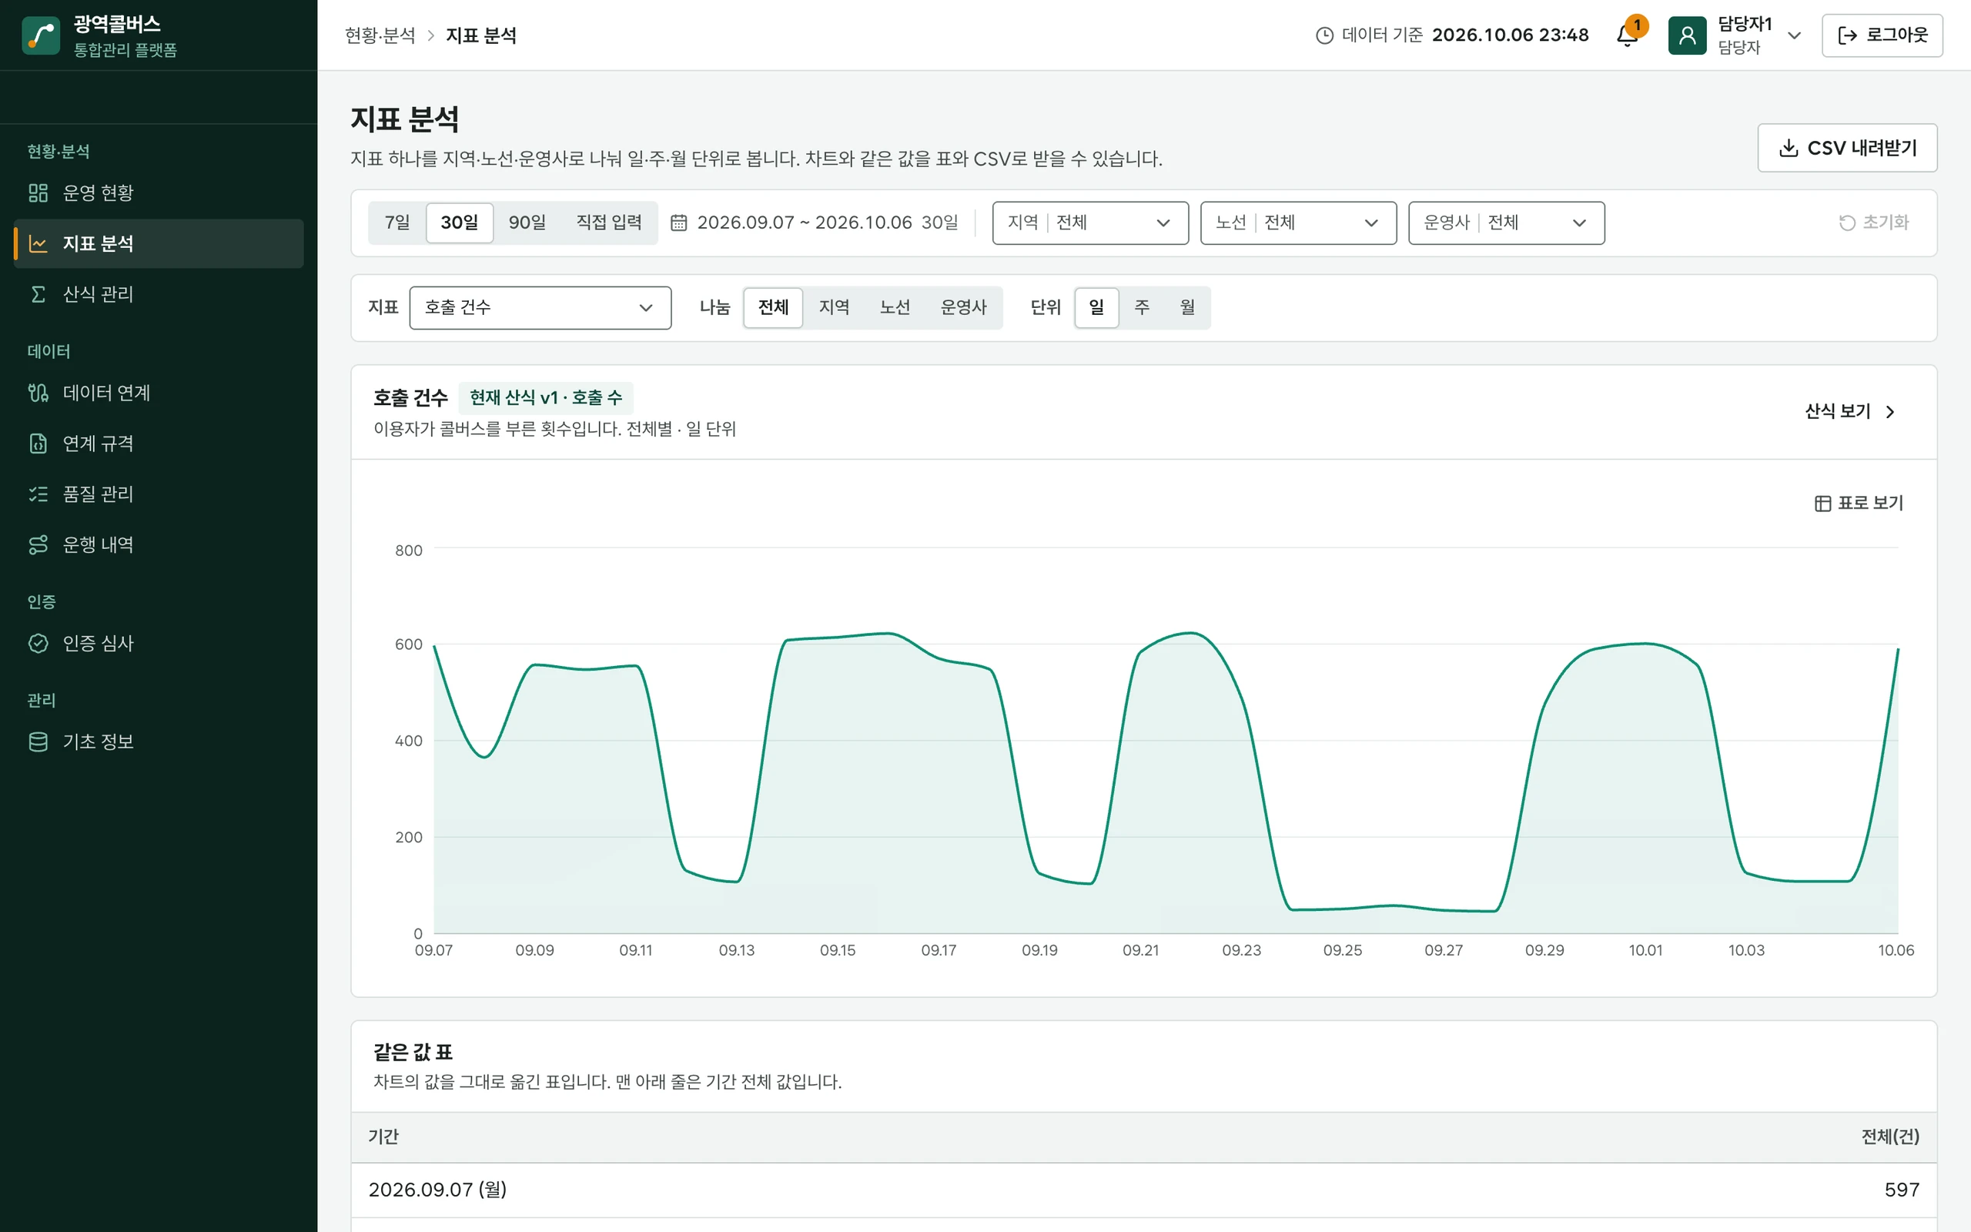Open the 노선 전체 filter dropdown
1971x1232 pixels.
click(x=1298, y=223)
